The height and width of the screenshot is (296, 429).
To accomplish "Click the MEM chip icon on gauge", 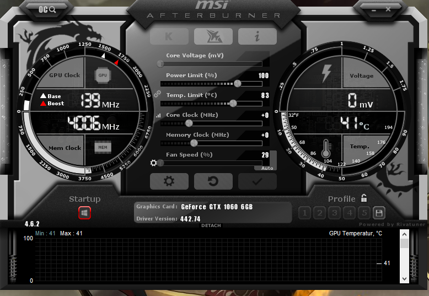I will click(x=103, y=148).
